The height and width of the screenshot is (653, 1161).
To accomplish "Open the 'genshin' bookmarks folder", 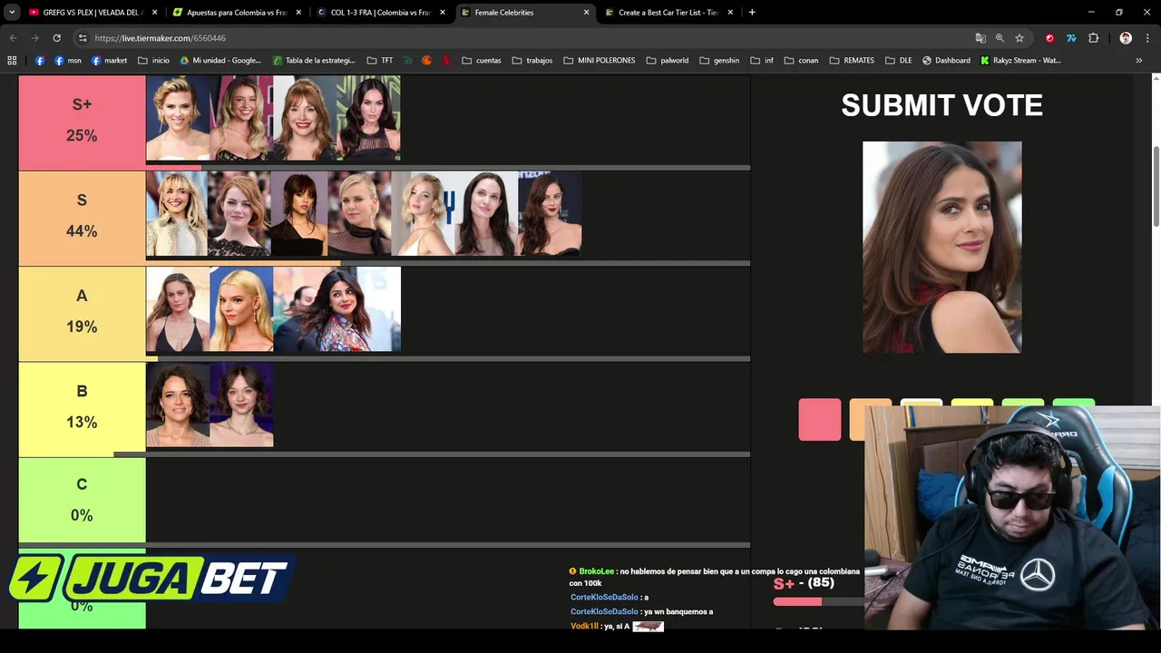I will [720, 61].
